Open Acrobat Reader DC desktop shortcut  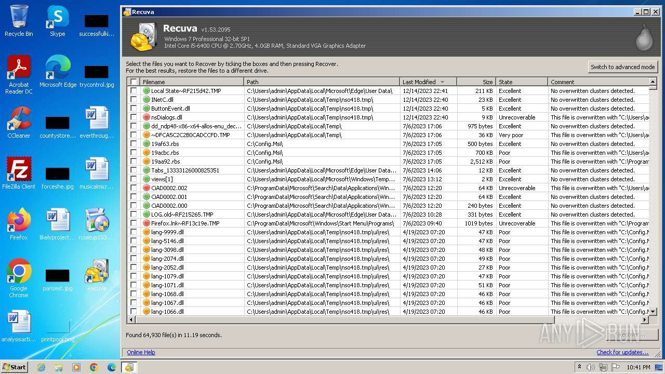point(19,75)
